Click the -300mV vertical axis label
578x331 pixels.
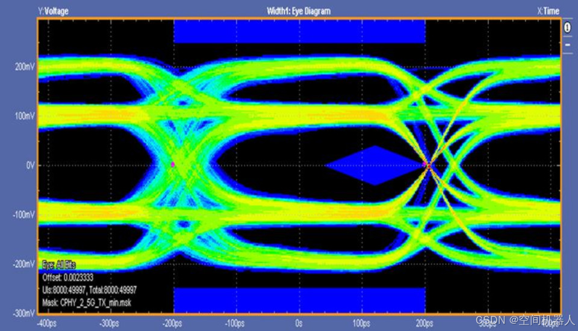[x=24, y=313]
